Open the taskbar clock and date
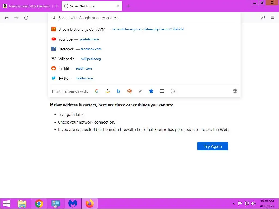The image size is (279, 209). (267, 204)
